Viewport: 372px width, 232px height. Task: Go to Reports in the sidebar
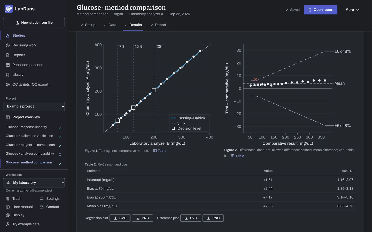[34, 55]
